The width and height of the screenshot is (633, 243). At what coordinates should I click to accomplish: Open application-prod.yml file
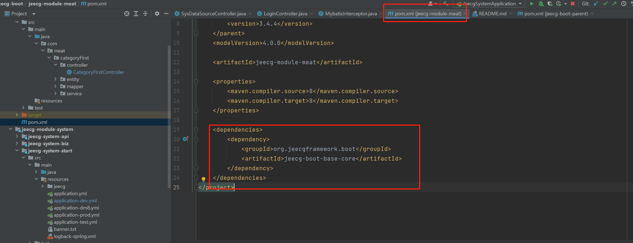76,215
